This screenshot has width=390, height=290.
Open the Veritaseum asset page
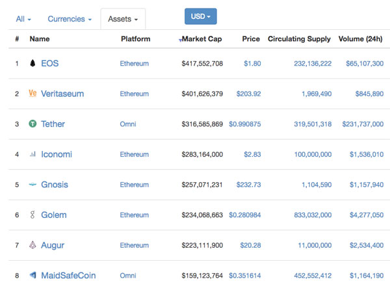pyautogui.click(x=62, y=94)
